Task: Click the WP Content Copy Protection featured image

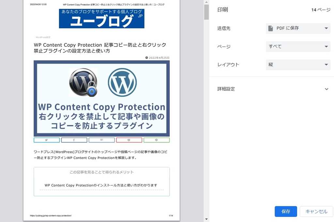Action: click(102, 98)
